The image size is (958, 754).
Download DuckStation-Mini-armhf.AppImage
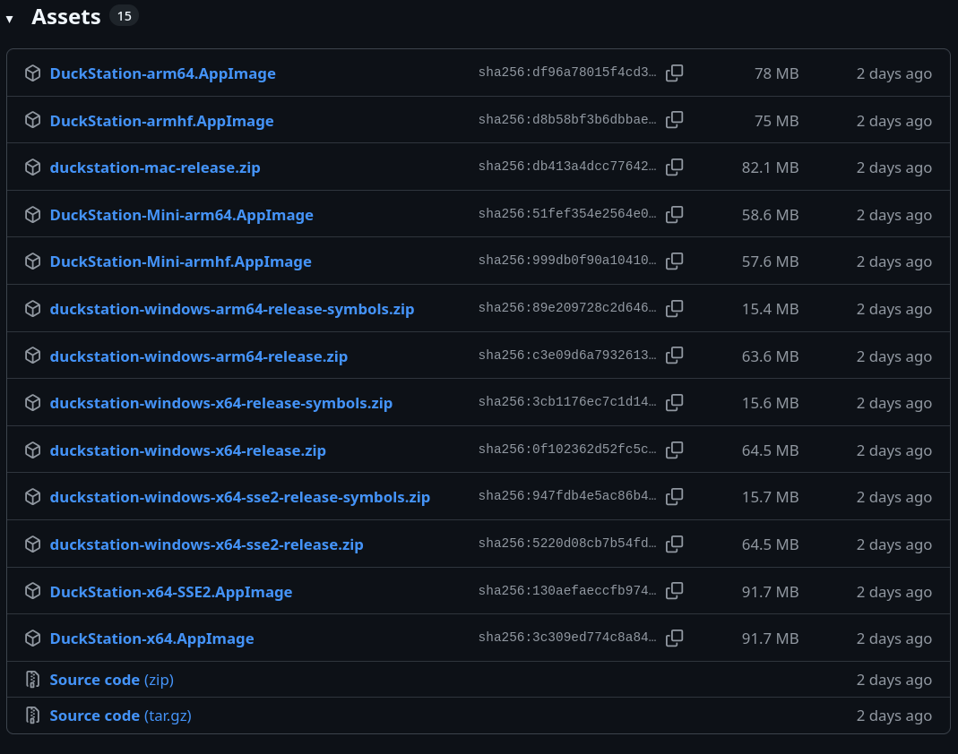pos(180,261)
